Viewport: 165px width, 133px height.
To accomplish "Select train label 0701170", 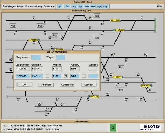I will coord(118,77).
